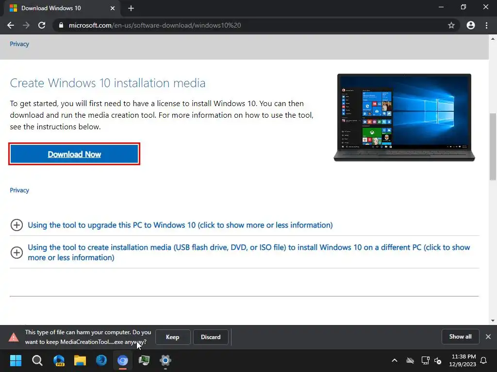Screen dimensions: 497x372
Task: Expand create installation media plus icon
Action: click(x=17, y=252)
